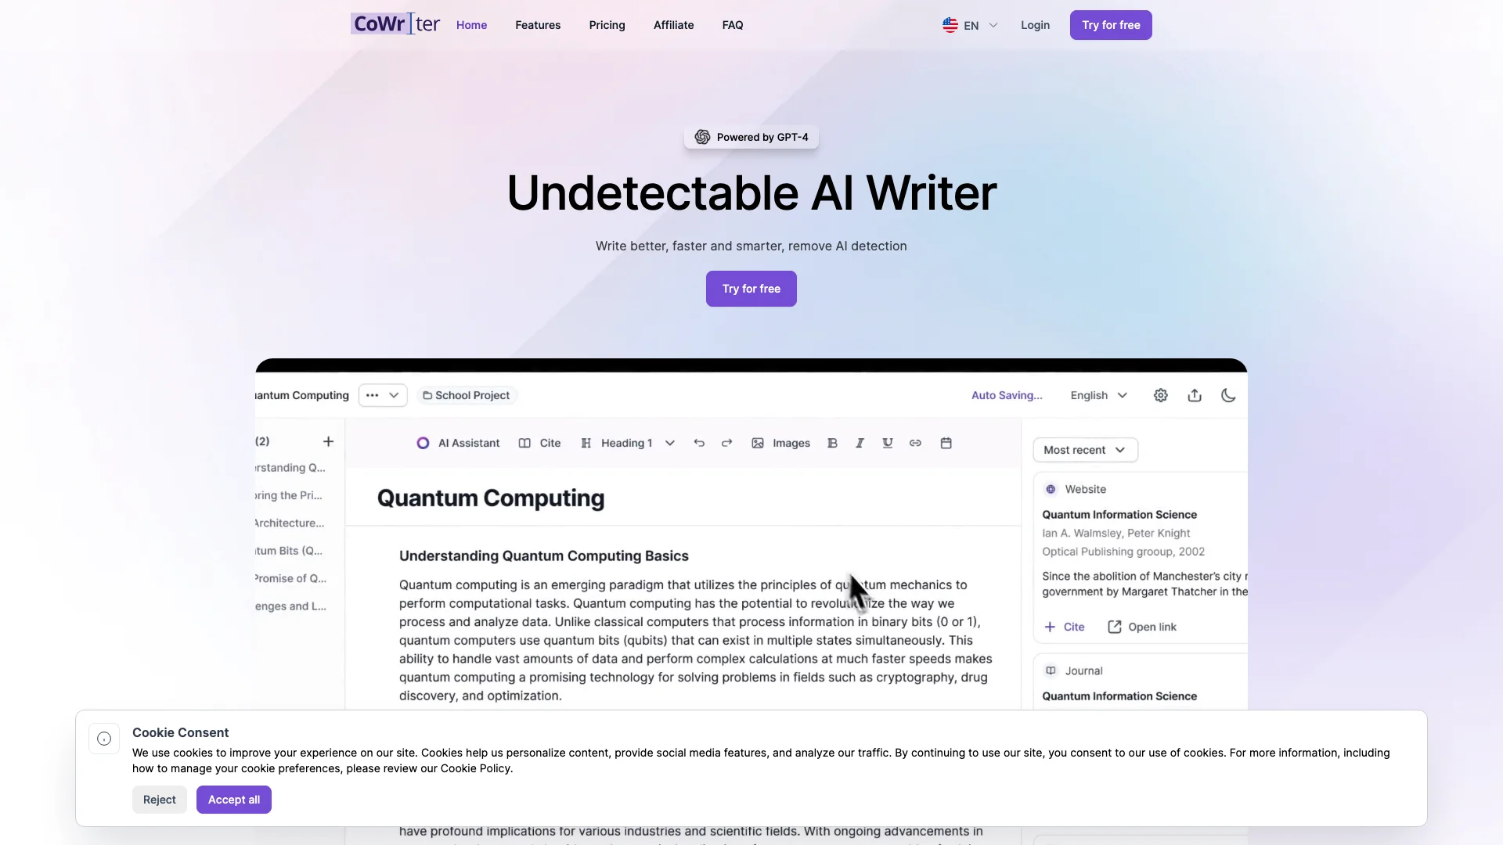
Task: Click the AI Assistant icon in toolbar
Action: tap(422, 443)
